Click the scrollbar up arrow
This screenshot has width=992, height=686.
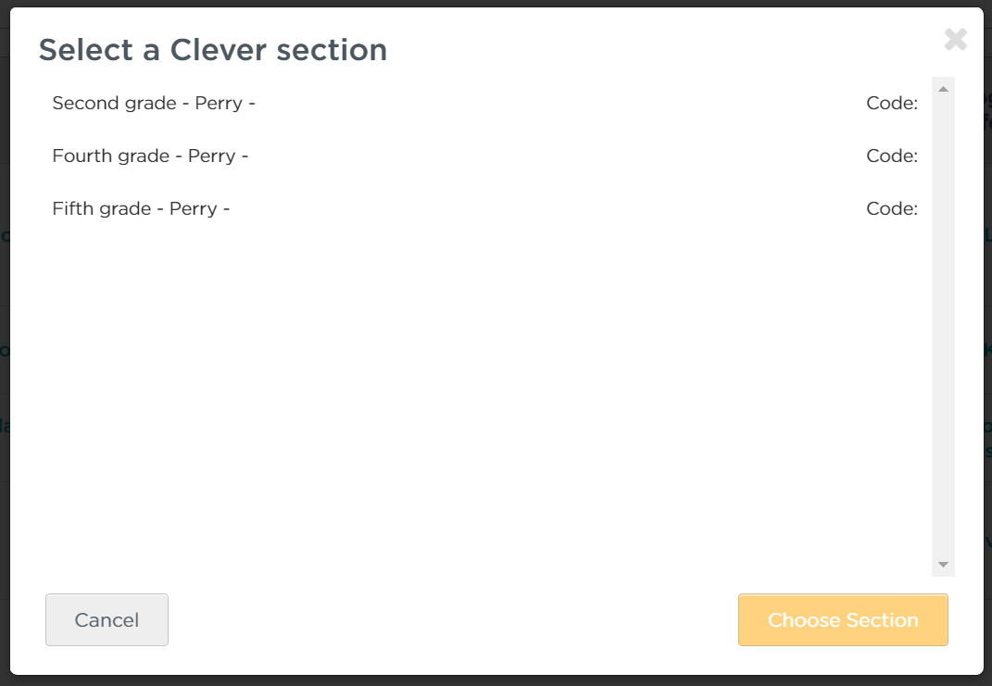pos(943,89)
